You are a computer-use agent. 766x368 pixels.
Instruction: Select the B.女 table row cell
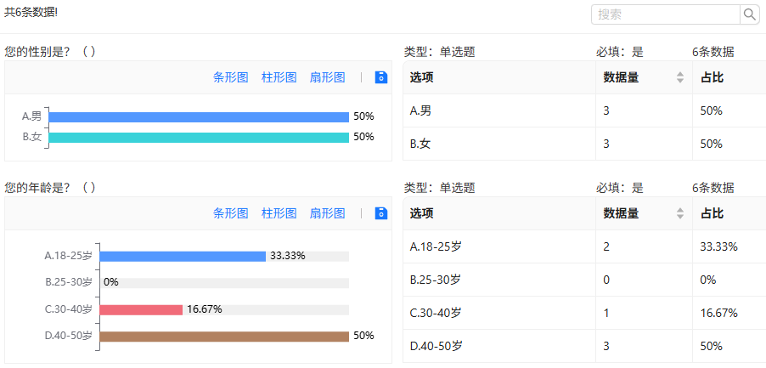coord(499,144)
